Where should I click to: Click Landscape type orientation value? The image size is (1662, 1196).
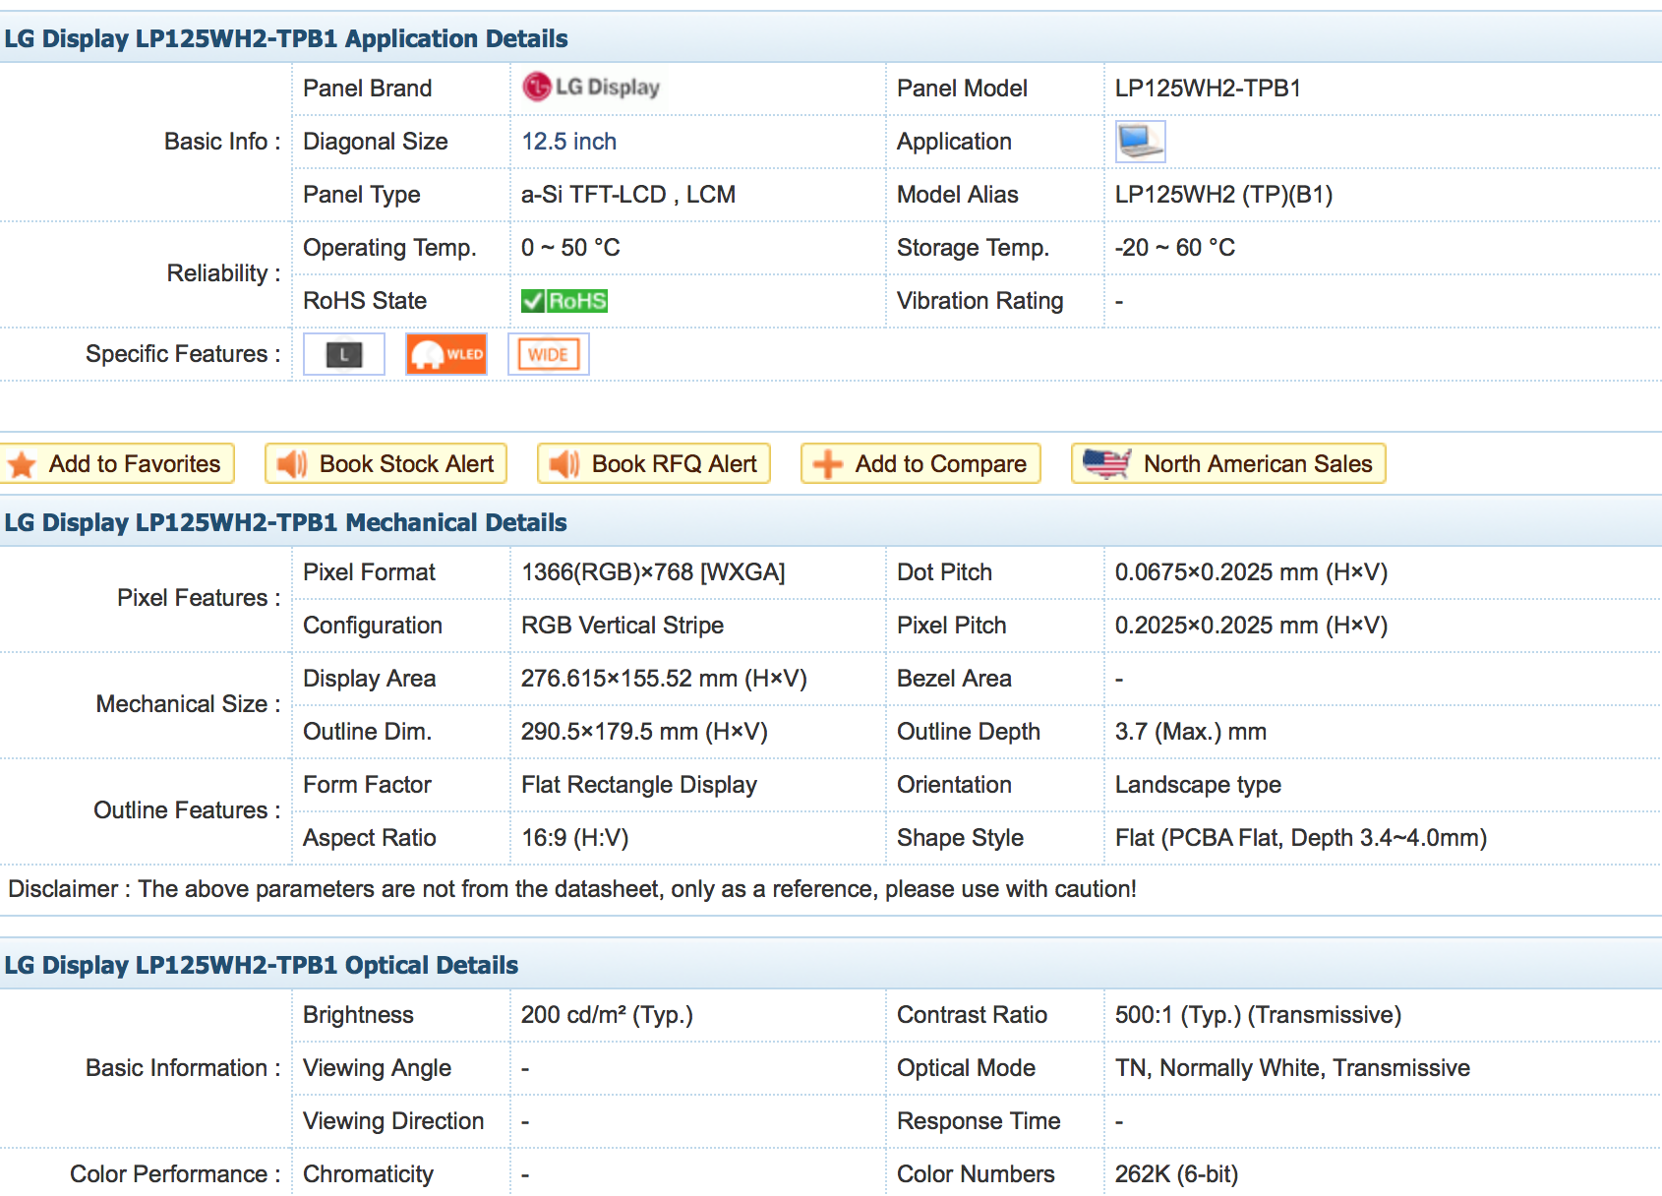1198,785
